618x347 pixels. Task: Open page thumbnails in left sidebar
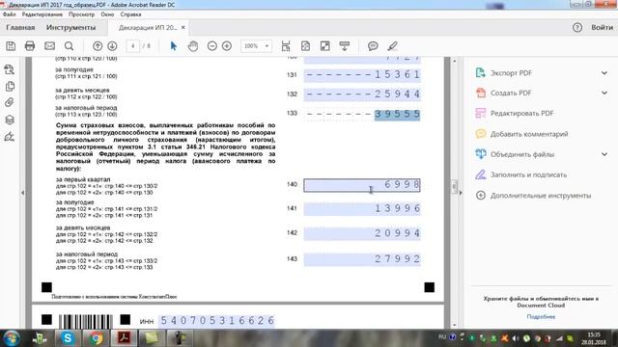point(10,86)
